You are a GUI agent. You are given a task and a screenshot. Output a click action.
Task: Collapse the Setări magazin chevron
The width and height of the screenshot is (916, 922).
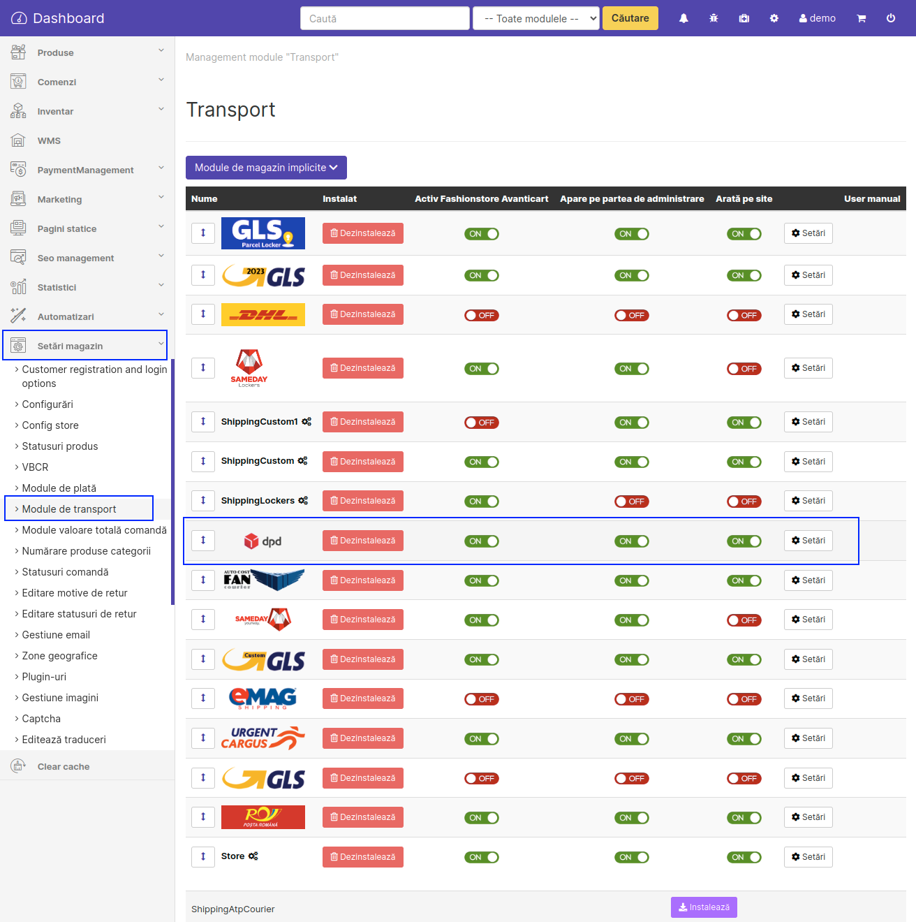(x=161, y=344)
